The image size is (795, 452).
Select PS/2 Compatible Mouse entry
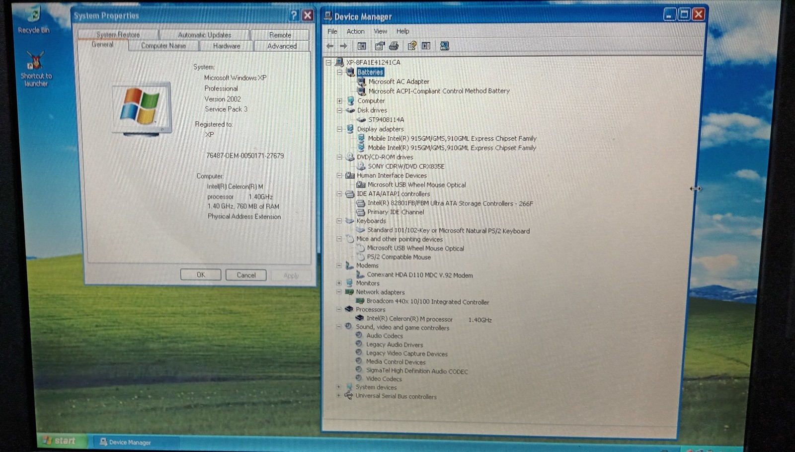point(398,257)
